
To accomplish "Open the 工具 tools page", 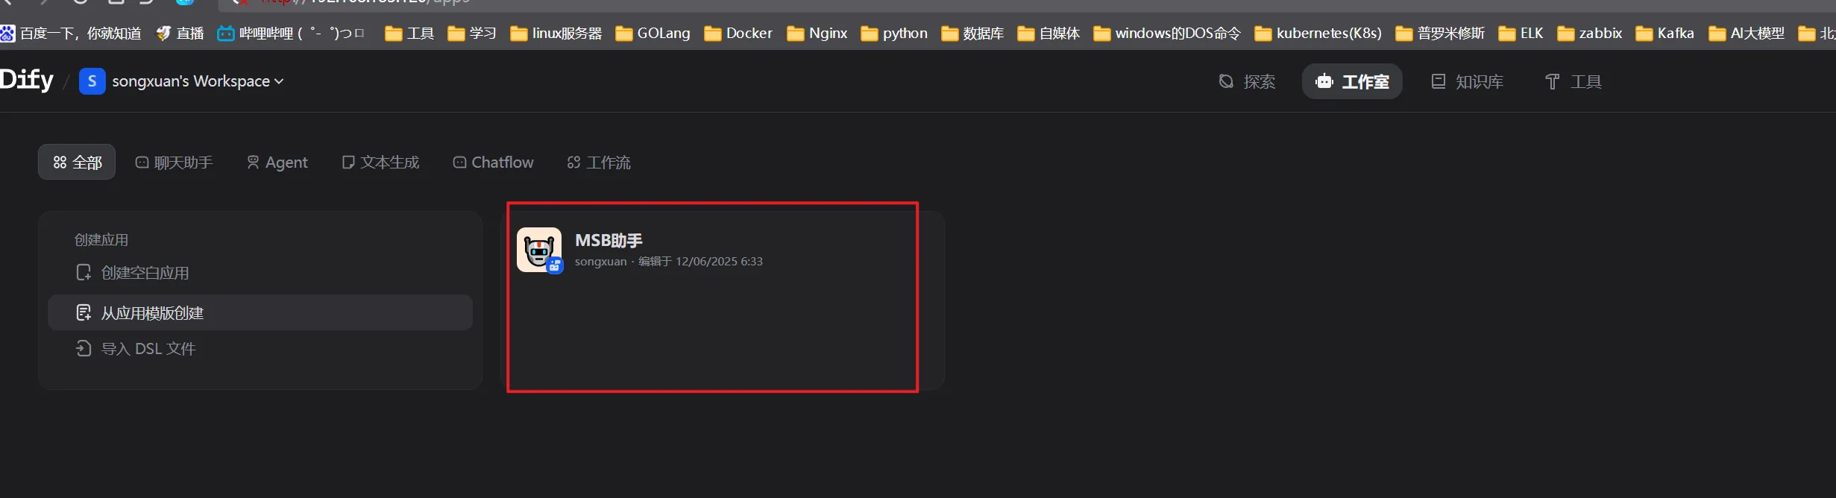I will point(1573,81).
